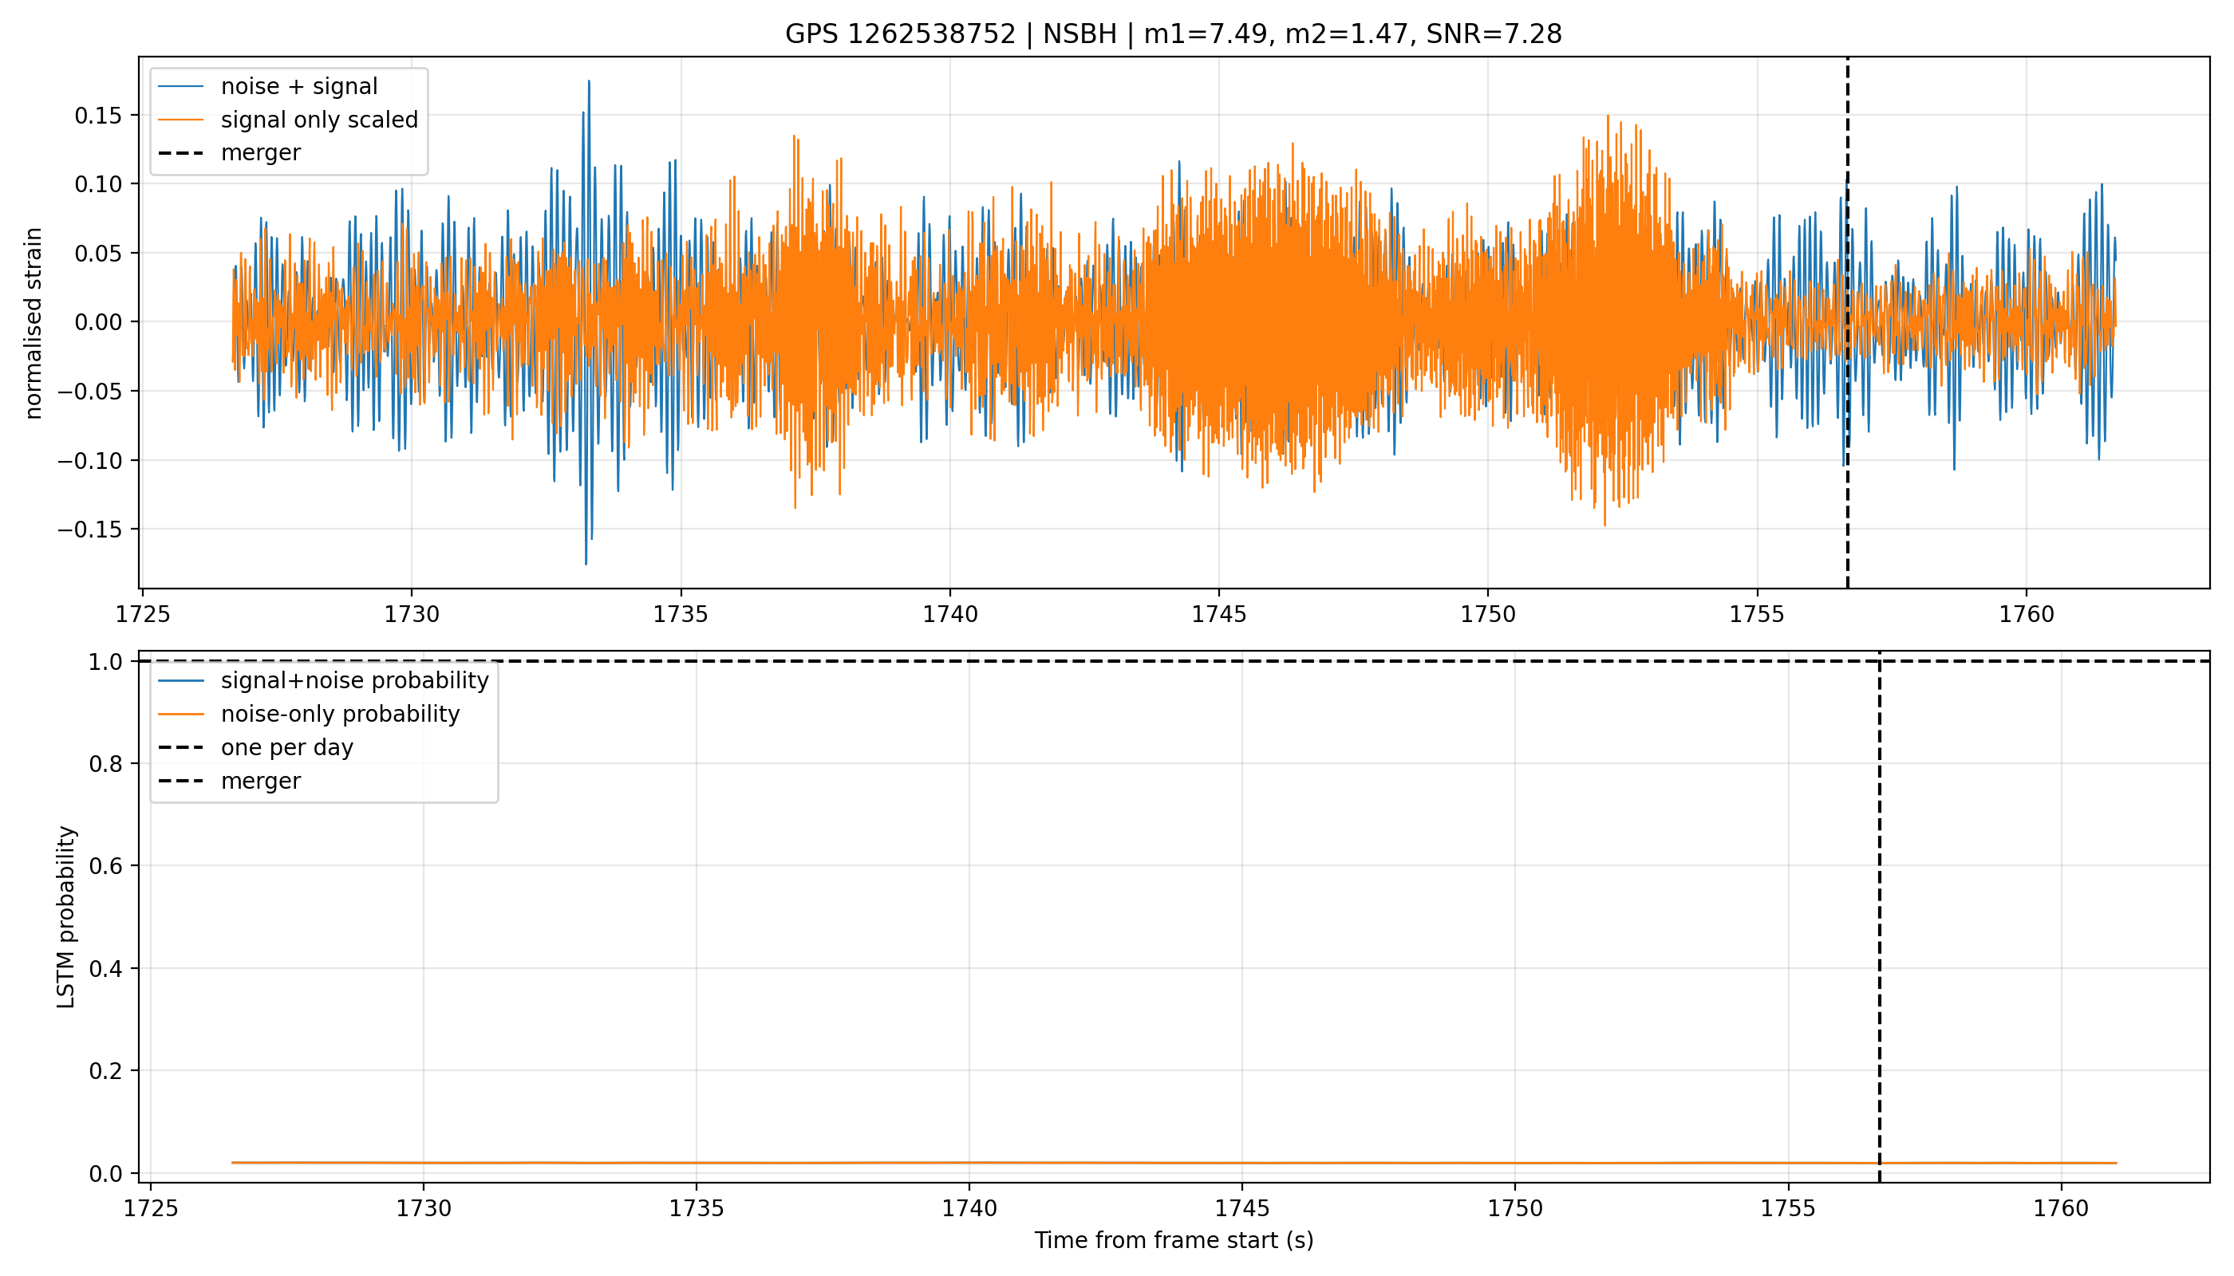Click the plot title showing GPS 1262538752
The image size is (2234, 1276).
[x=1173, y=34]
